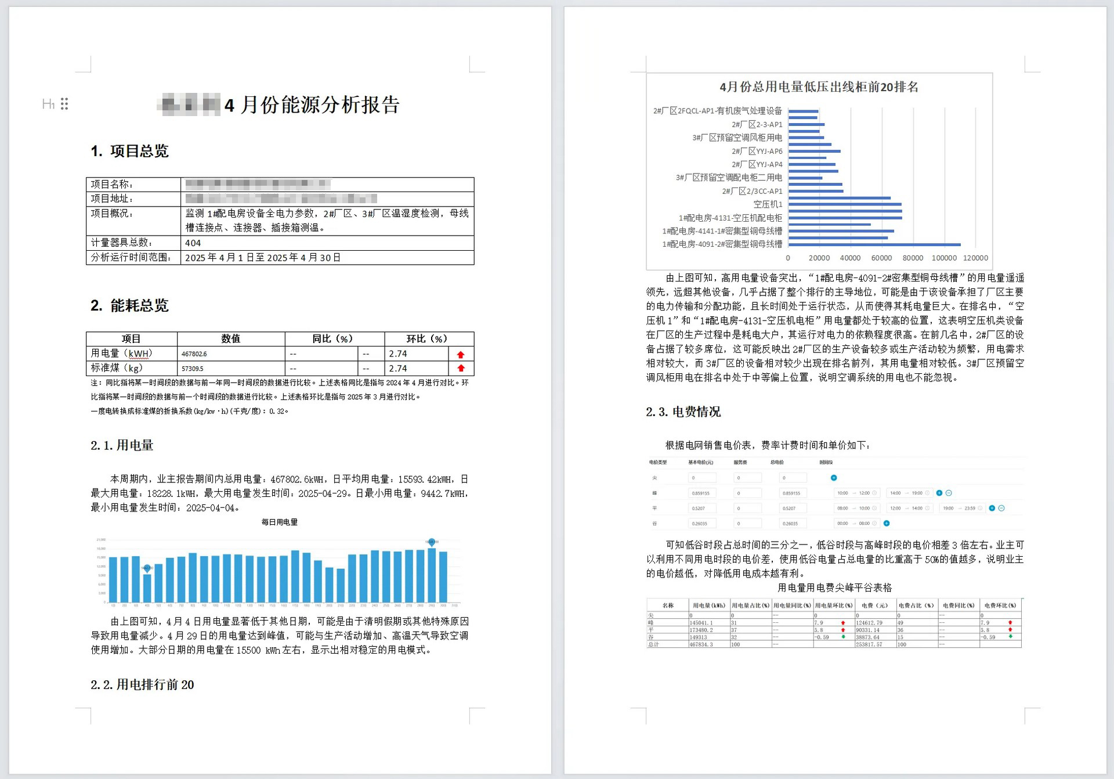Click the longest bar in ranking chart

coord(874,244)
